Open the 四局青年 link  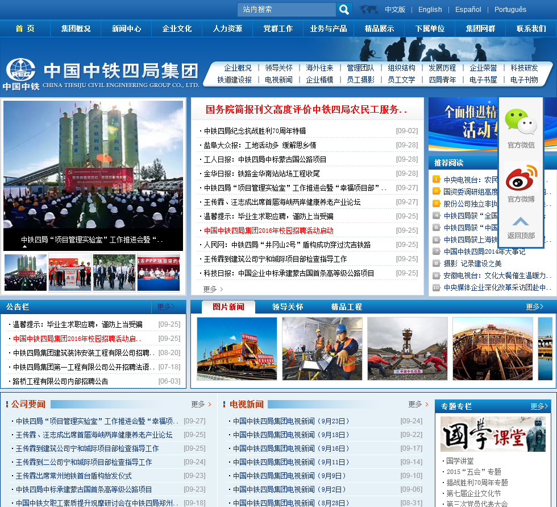pyautogui.click(x=442, y=80)
